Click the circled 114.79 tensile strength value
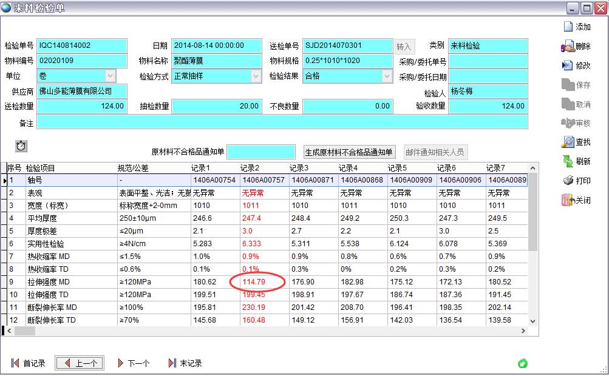The width and height of the screenshot is (609, 376). pos(254,281)
